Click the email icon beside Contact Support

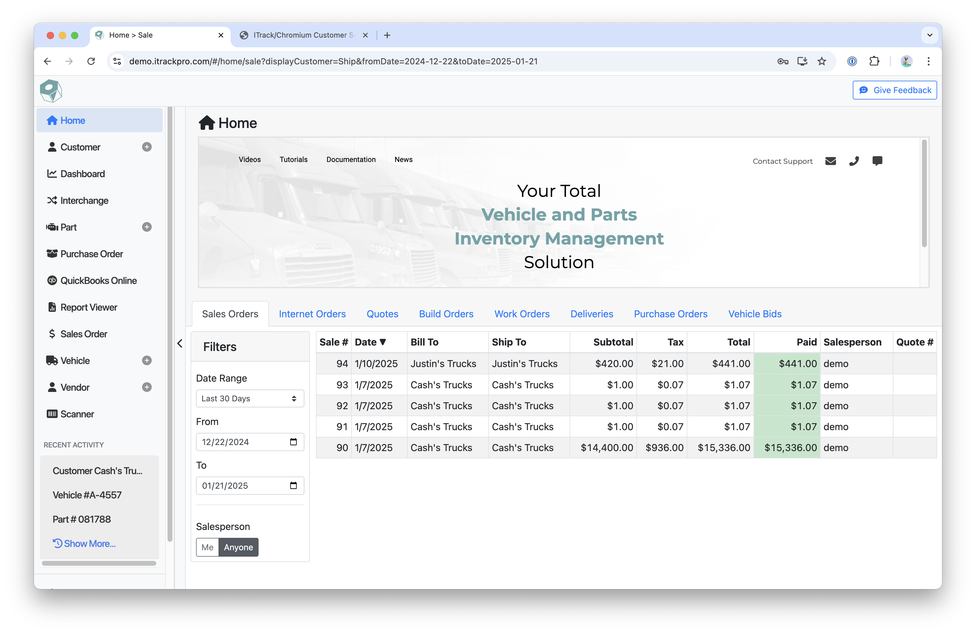(830, 161)
